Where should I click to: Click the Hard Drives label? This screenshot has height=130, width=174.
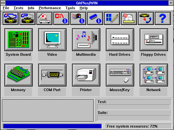[120, 55]
